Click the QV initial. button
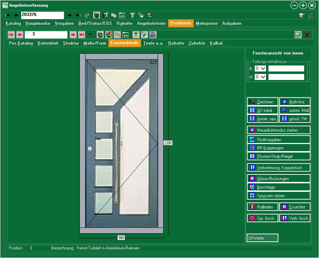 [262, 110]
